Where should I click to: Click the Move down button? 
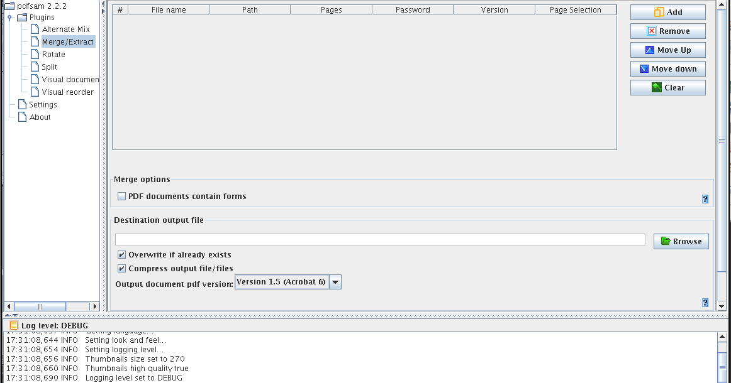tap(667, 69)
